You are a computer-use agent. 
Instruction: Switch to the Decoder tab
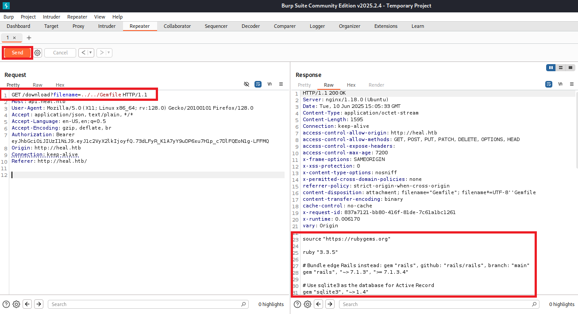tap(250, 26)
